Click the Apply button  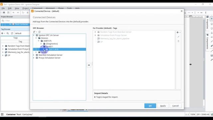[x=163, y=106]
